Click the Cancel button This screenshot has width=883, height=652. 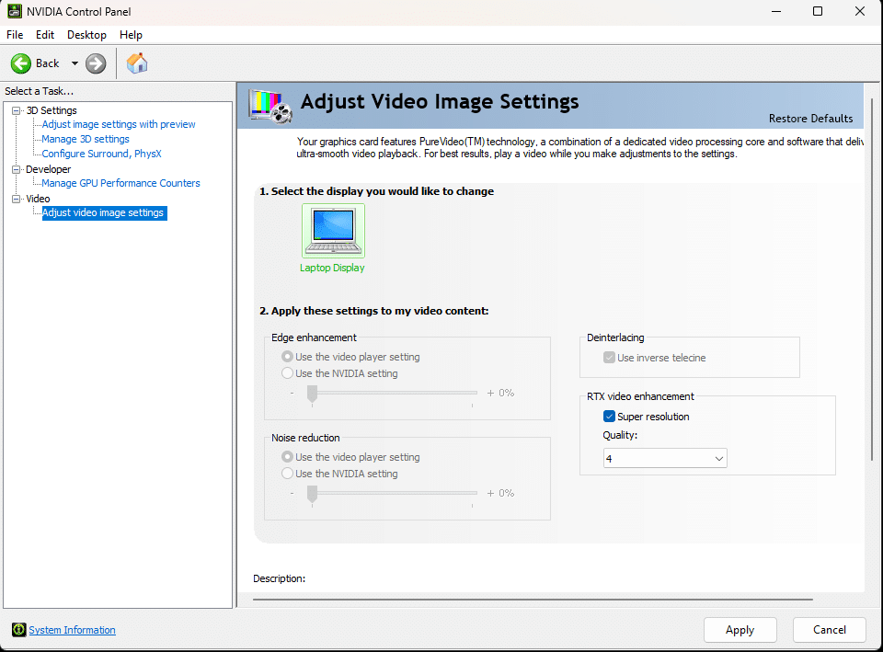click(829, 630)
